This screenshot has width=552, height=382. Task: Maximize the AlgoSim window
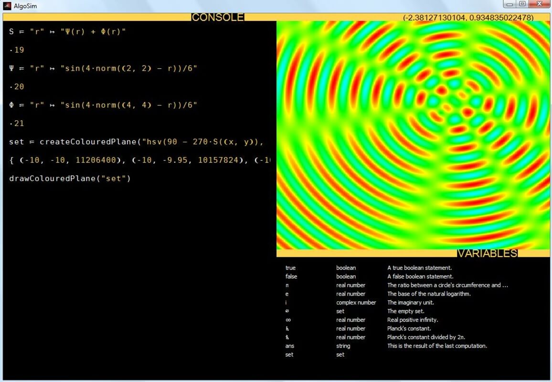522,4
